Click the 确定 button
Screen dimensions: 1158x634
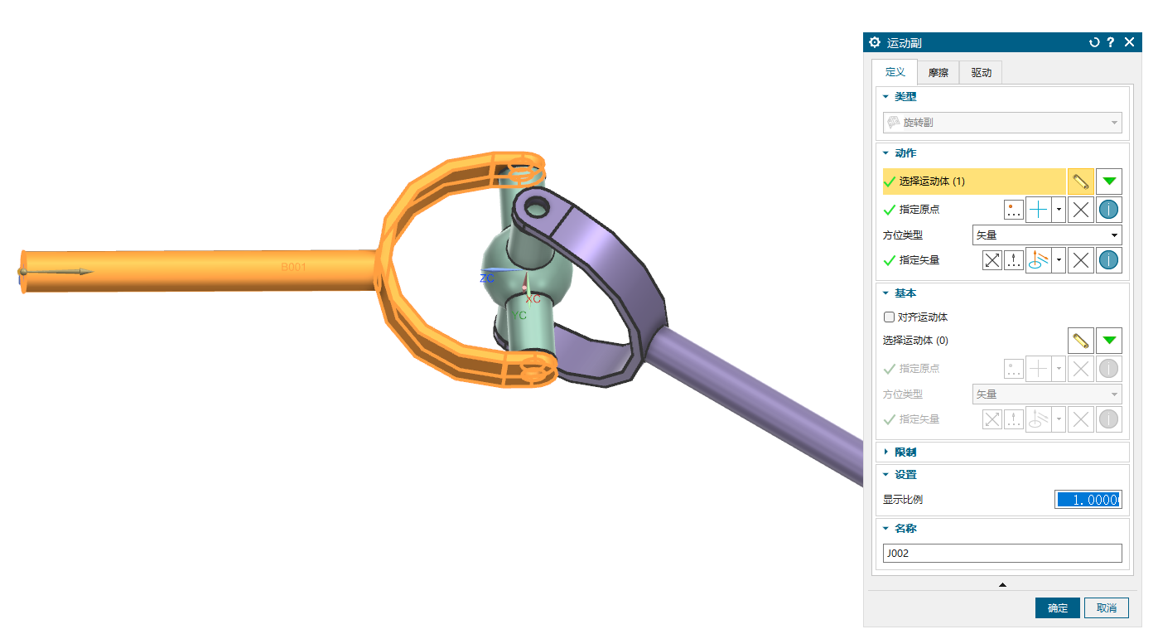1057,607
